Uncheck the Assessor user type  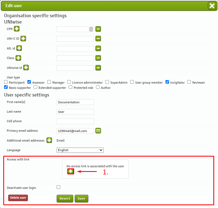(29, 82)
